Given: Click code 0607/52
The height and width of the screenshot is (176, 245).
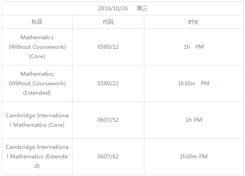Looking at the screenshot, I should pos(108,120).
